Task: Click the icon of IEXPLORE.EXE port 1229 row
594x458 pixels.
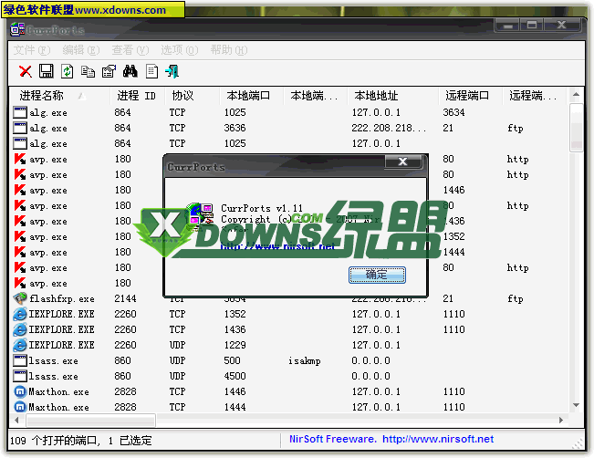Action: [20, 345]
